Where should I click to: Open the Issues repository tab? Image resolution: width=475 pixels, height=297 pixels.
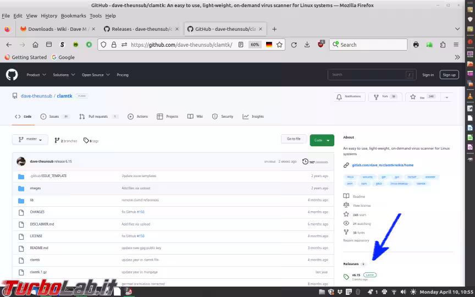[55, 117]
